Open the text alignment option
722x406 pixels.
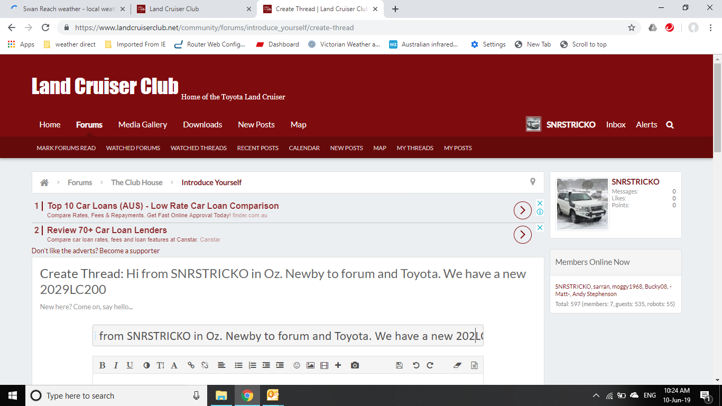point(222,365)
